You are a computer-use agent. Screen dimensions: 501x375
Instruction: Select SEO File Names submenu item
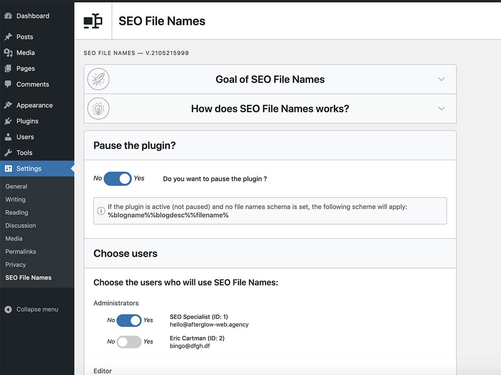point(28,277)
